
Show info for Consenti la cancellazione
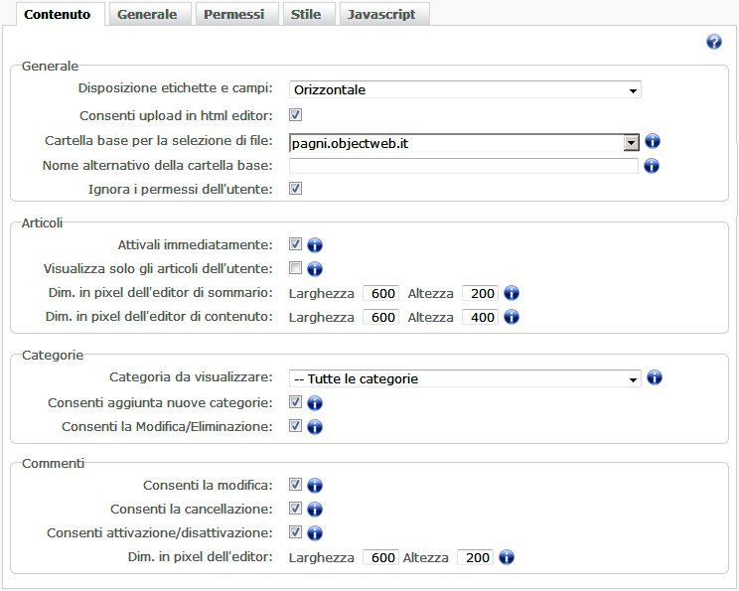(315, 510)
